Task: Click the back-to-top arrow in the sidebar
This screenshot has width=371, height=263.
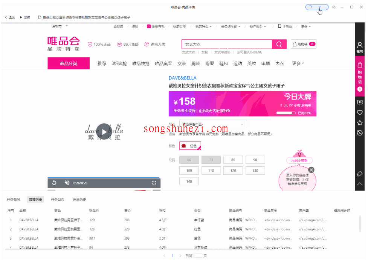Action: pos(360,184)
